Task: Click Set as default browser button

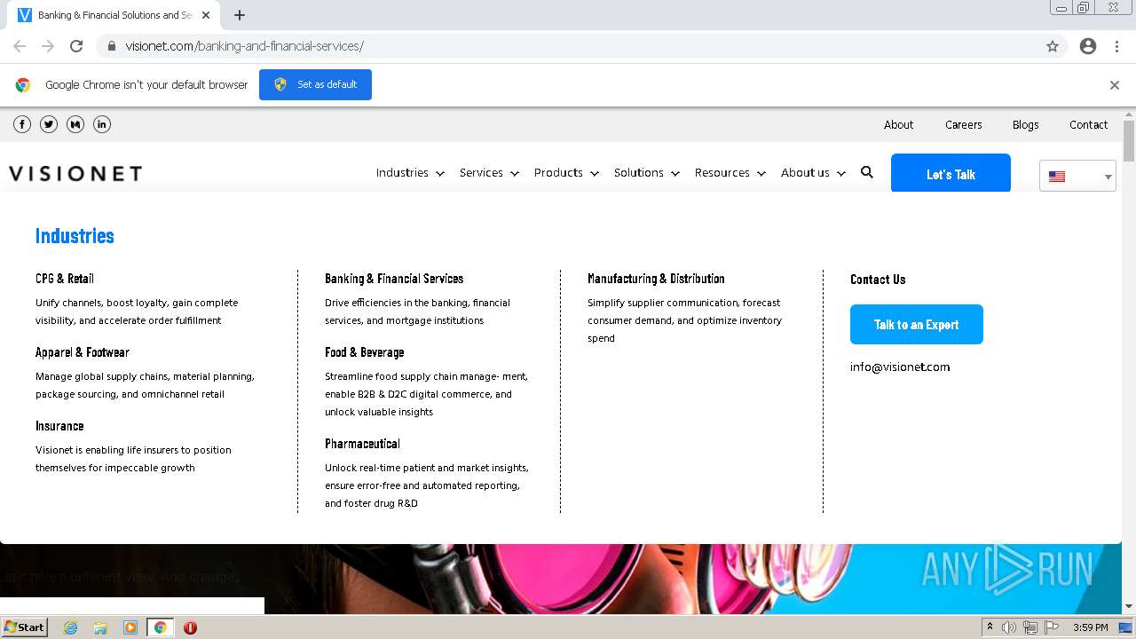Action: click(315, 84)
